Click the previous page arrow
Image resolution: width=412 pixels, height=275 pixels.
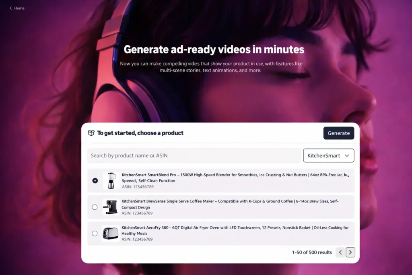pyautogui.click(x=340, y=252)
